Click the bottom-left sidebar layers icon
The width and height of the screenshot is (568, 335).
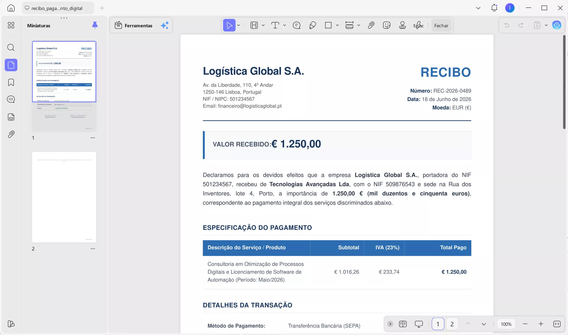11,324
